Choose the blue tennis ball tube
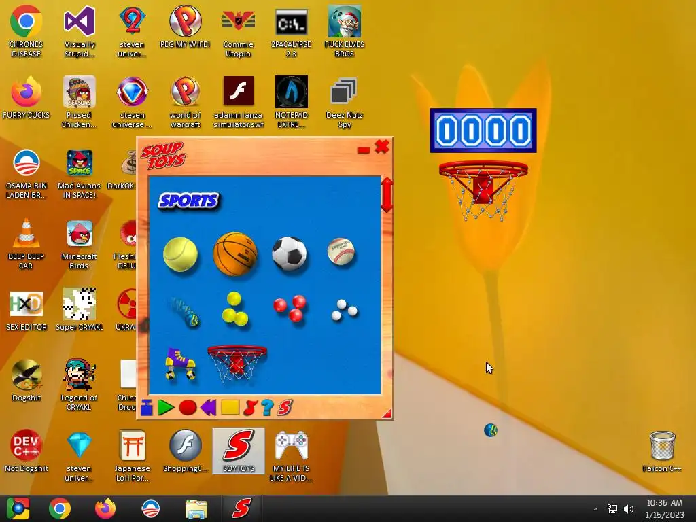Viewport: 696px width, 522px height. (x=185, y=311)
